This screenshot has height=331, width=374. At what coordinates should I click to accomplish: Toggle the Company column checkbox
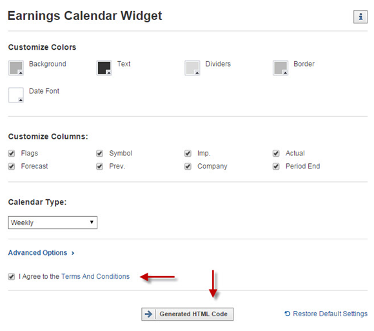[x=188, y=166]
